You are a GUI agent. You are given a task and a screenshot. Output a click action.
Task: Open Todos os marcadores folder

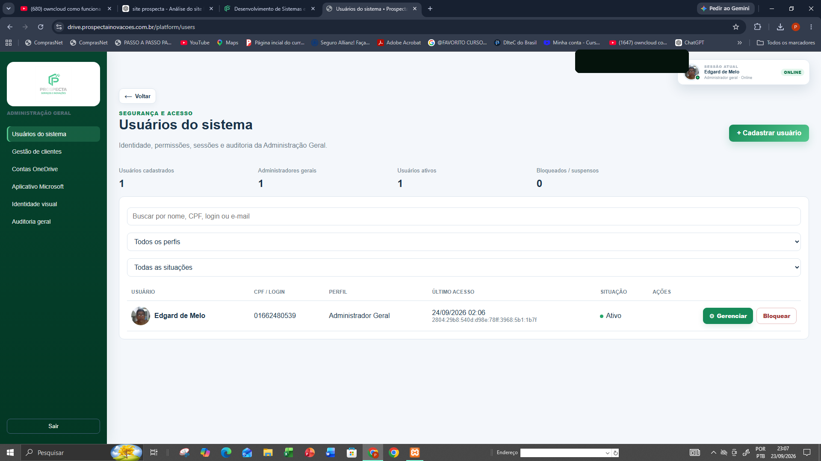point(786,43)
